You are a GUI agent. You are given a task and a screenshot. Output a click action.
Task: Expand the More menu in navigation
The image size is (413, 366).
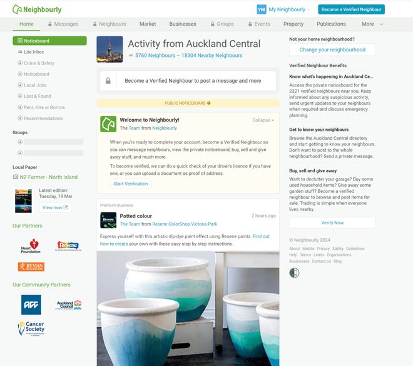[x=372, y=24]
